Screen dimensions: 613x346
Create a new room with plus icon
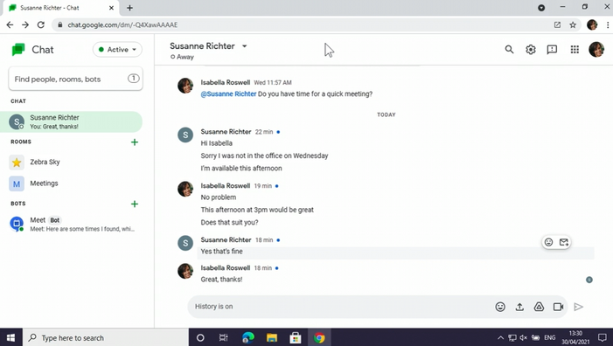coord(135,142)
